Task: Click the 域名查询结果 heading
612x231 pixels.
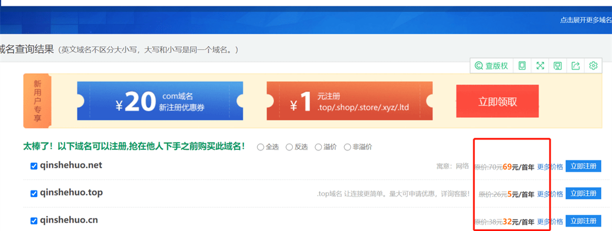Action: [x=27, y=49]
